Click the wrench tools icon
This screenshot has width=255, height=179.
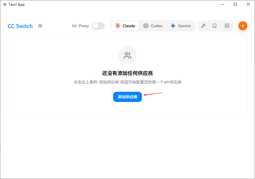pyautogui.click(x=203, y=26)
